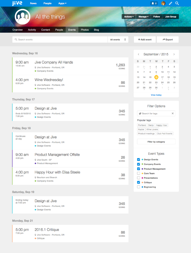
Task: Open Jive Company All Hands event
Action: (x=54, y=62)
